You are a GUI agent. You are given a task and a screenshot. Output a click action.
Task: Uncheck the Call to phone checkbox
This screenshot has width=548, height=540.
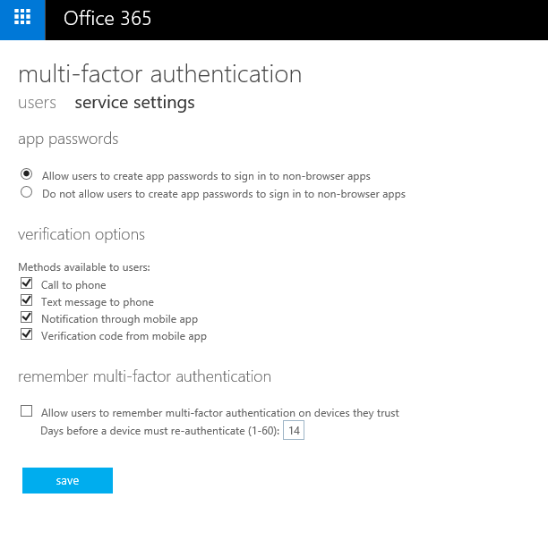pyautogui.click(x=27, y=283)
